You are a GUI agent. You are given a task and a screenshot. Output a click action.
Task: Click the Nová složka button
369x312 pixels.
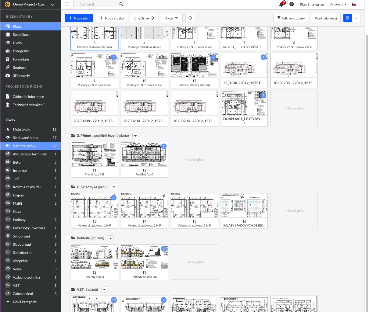coord(112,18)
